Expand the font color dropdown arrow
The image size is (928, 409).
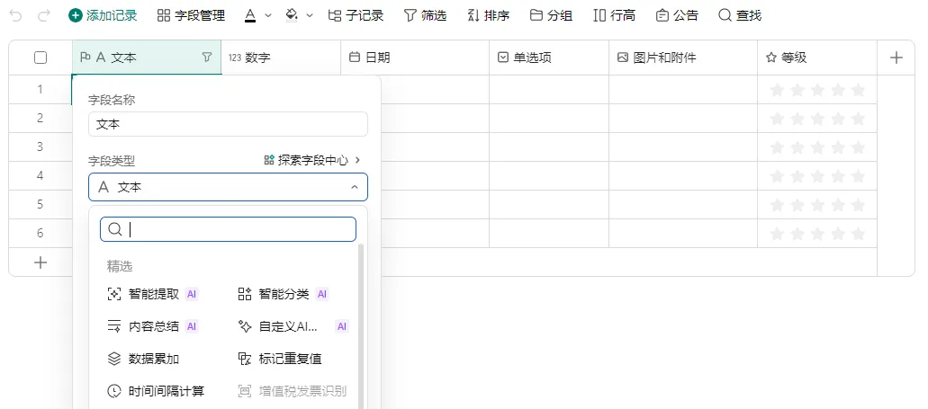(x=268, y=16)
